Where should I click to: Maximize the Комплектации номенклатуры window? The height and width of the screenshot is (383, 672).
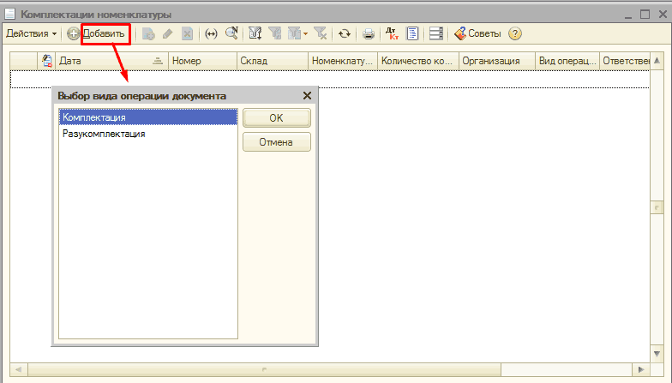pos(645,14)
